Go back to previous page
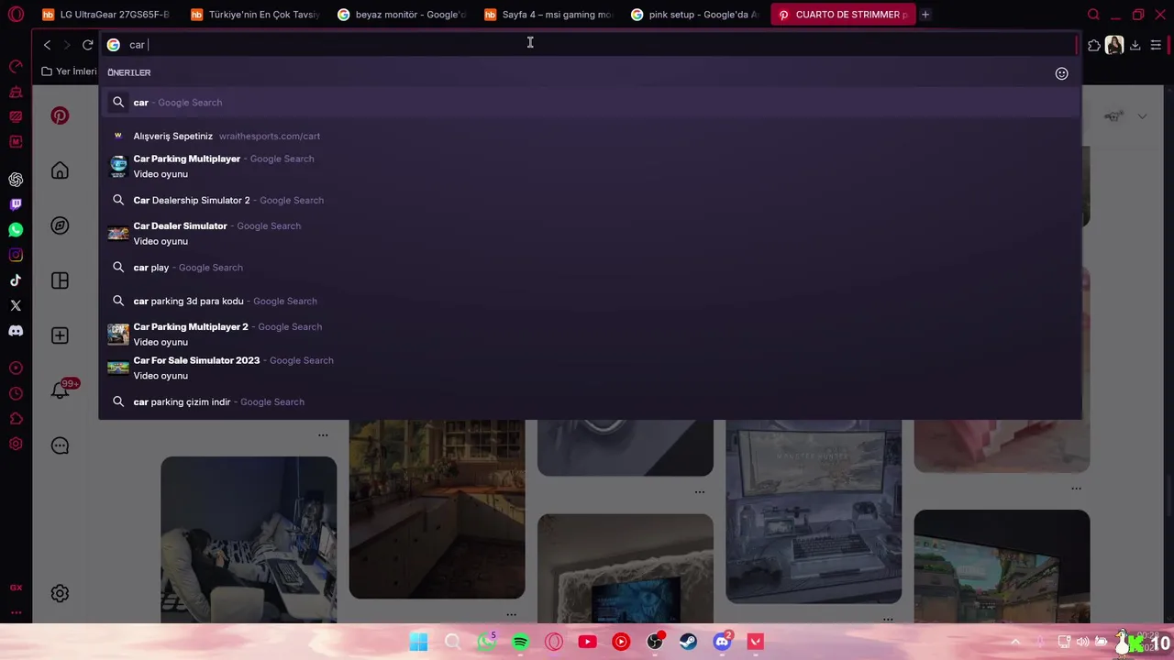1174x660 pixels. click(x=47, y=45)
